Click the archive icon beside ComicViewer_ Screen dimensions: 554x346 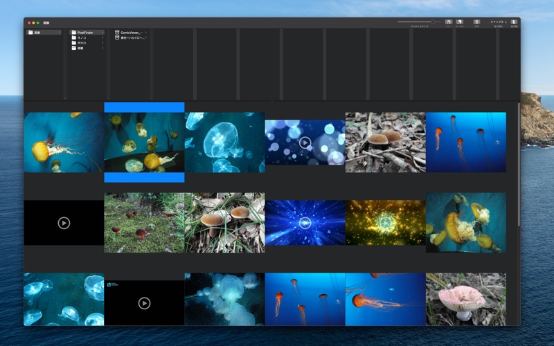pyautogui.click(x=117, y=33)
